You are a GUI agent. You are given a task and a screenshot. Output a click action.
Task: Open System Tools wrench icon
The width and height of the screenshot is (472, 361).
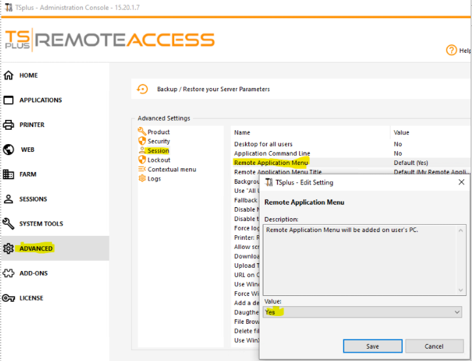pyautogui.click(x=8, y=224)
